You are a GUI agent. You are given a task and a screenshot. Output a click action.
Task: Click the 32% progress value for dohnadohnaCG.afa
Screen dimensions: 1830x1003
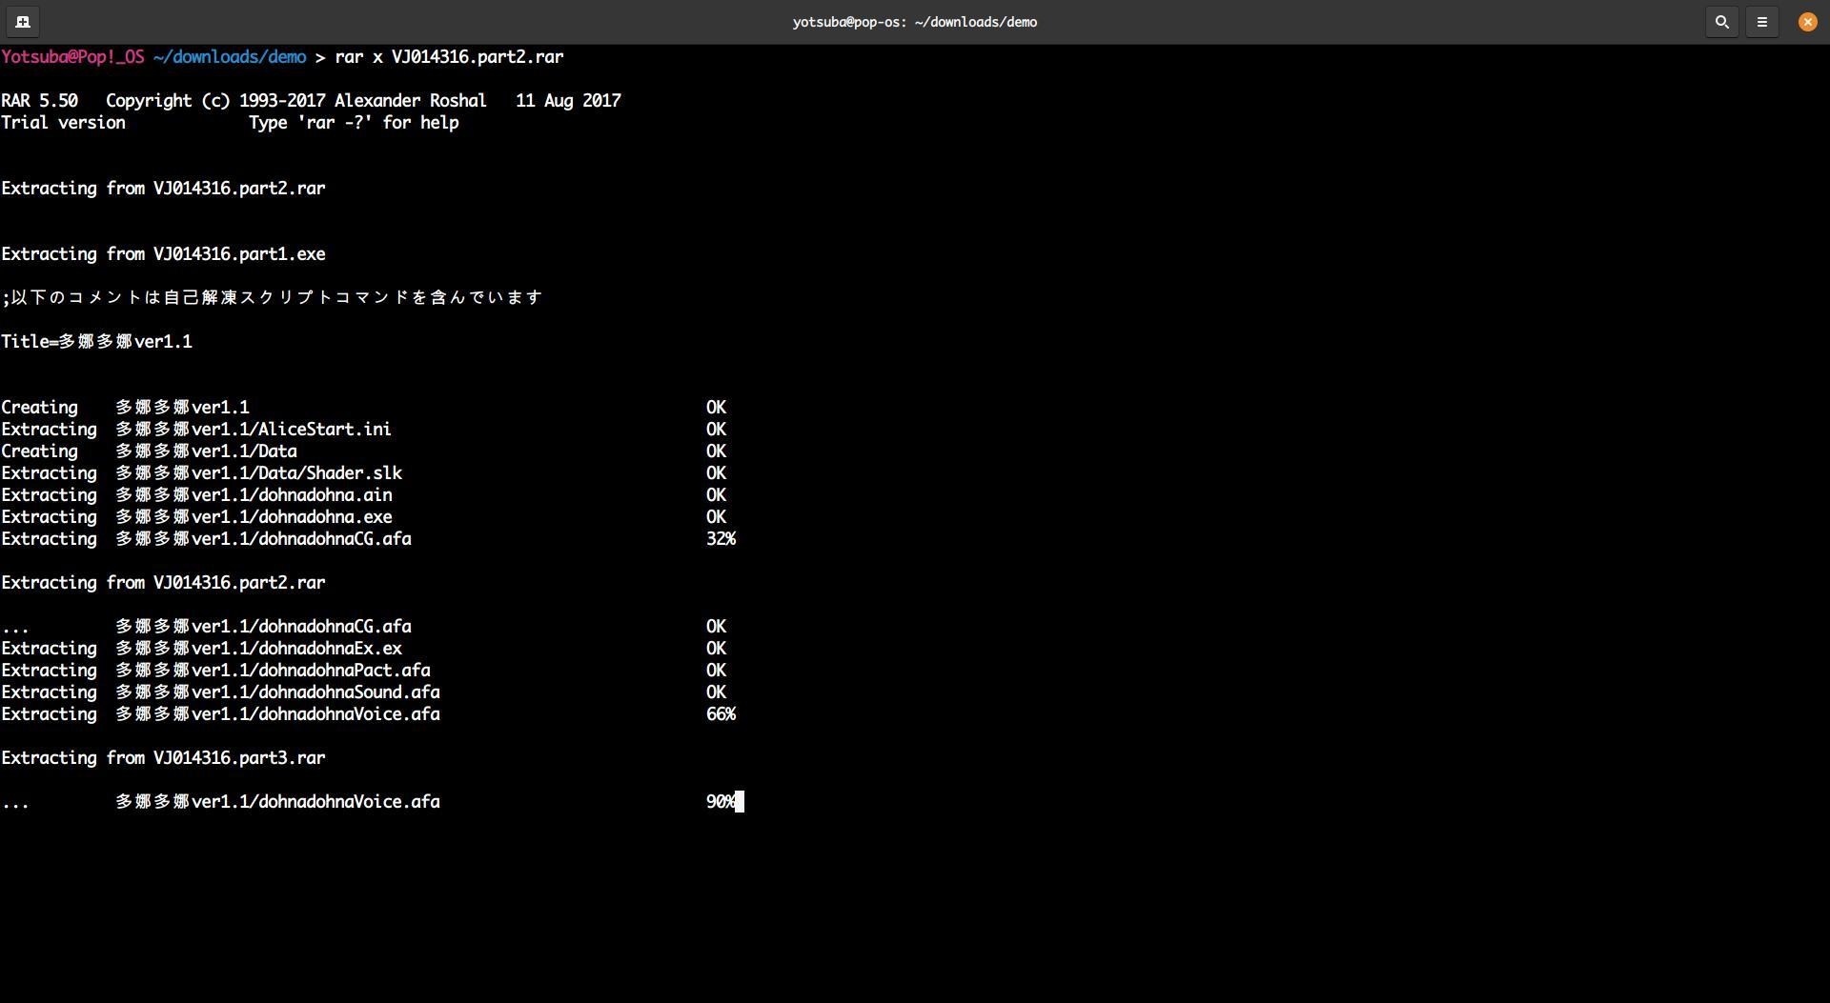(x=721, y=539)
